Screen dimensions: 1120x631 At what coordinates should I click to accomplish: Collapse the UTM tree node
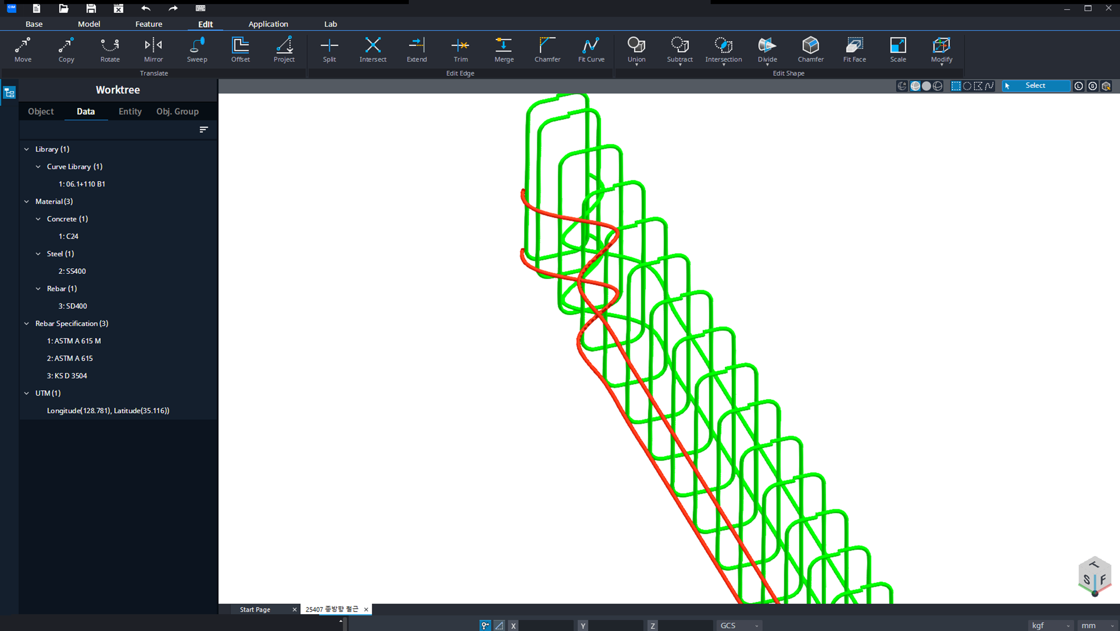(26, 394)
